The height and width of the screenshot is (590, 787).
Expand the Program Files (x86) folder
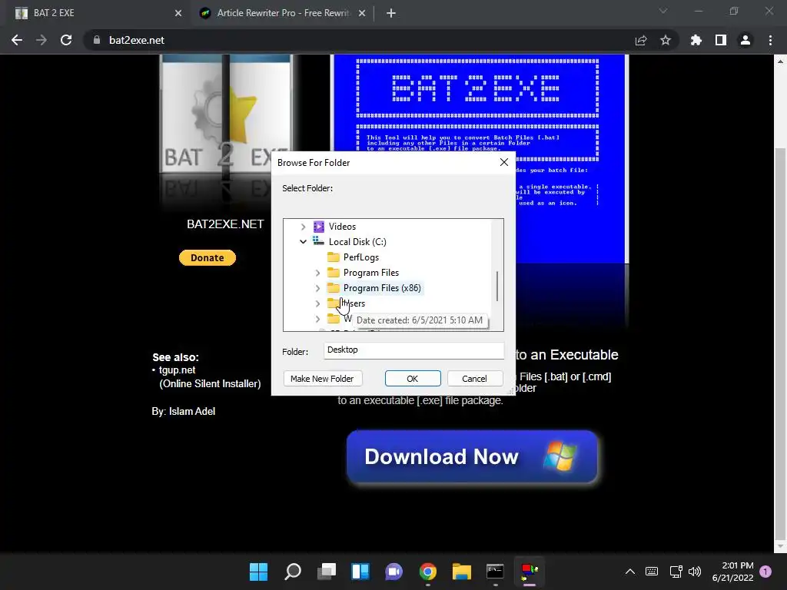coord(317,289)
